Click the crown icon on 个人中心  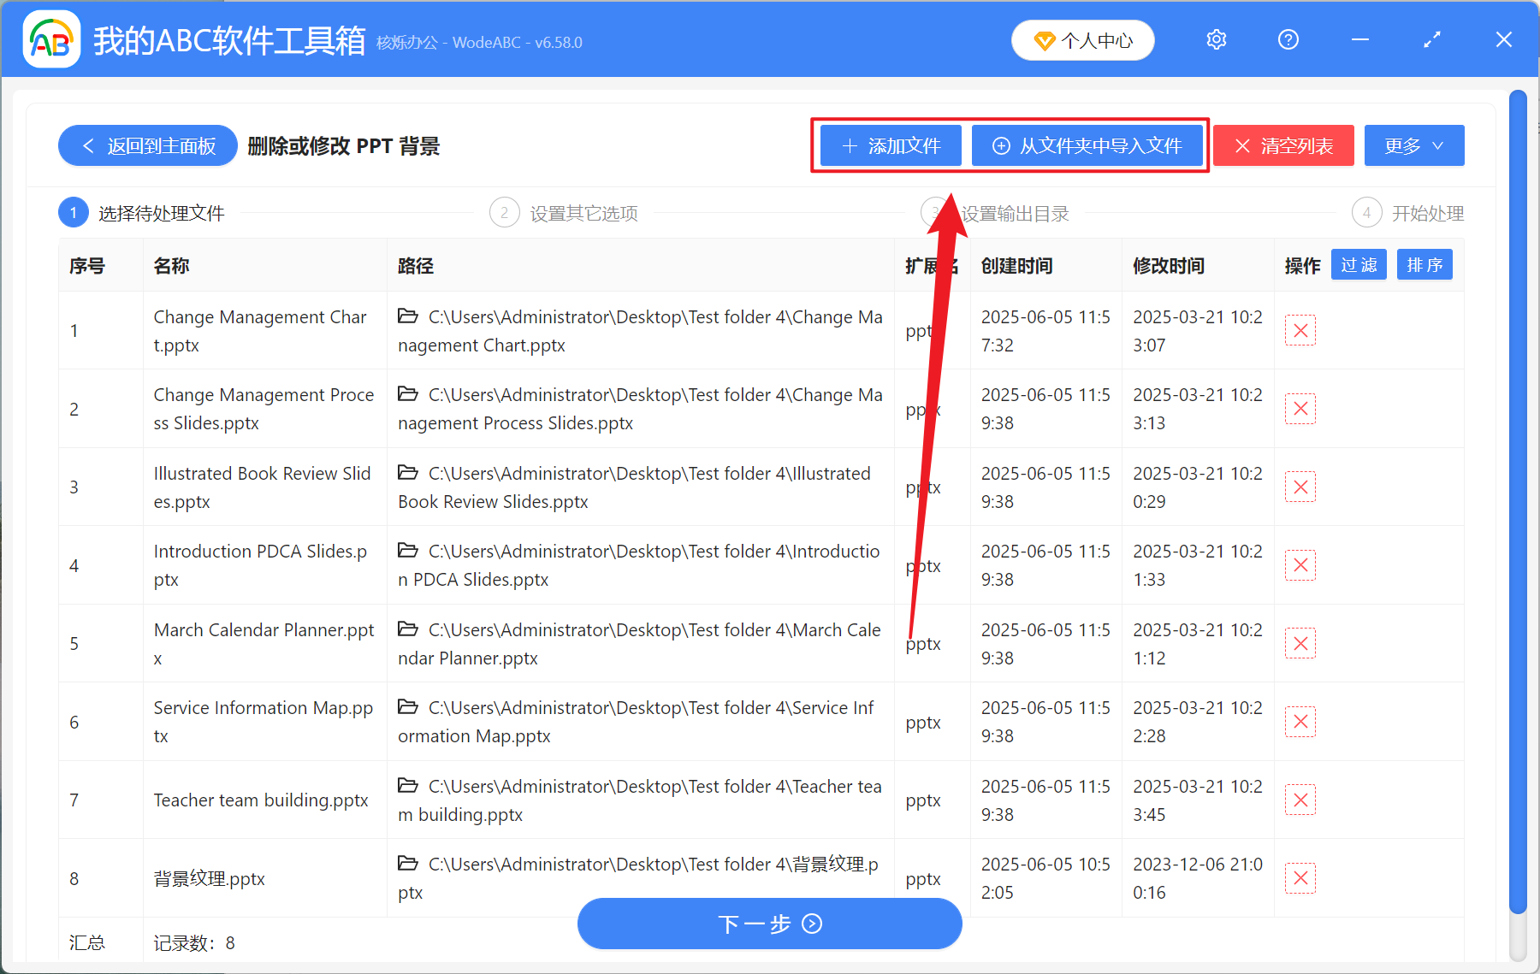pyautogui.click(x=1045, y=40)
